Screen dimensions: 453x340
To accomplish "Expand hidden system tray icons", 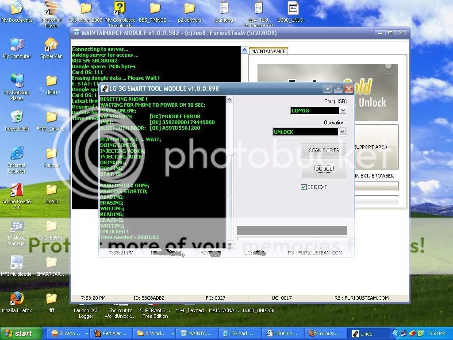I will 395,333.
